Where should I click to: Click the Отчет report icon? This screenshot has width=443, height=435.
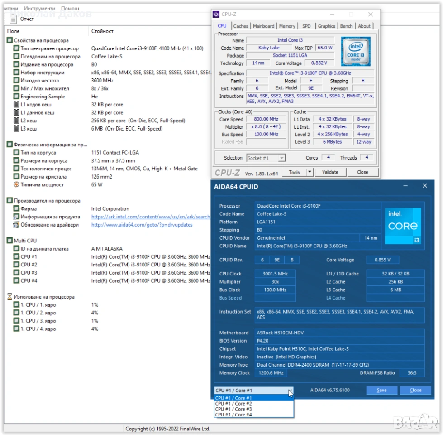tap(13, 19)
